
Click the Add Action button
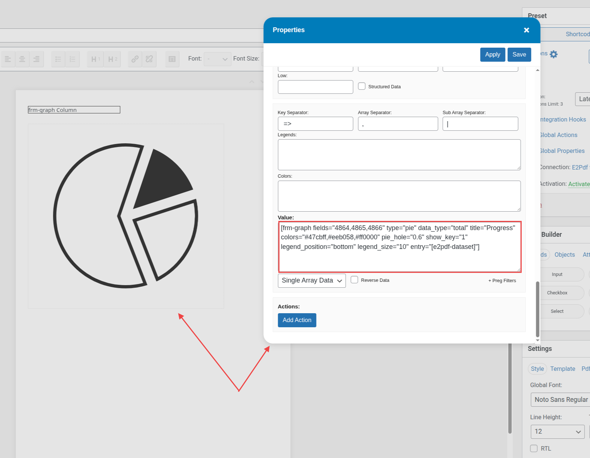[x=297, y=320]
